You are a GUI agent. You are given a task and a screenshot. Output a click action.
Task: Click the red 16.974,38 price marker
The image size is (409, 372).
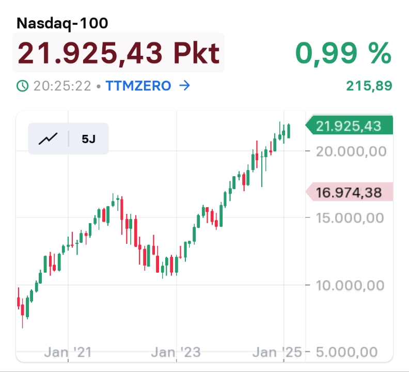tap(349, 193)
